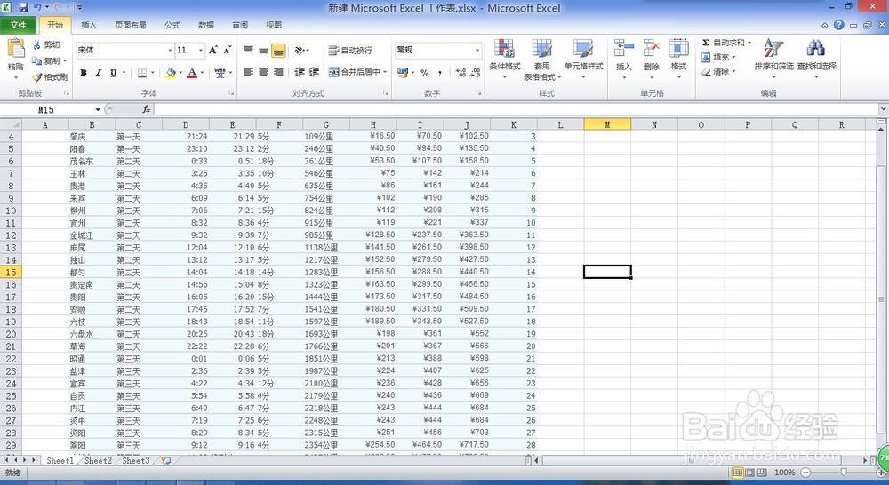Toggle bottom vertical alignment
Viewport: 889px width, 485px height.
coord(277,51)
